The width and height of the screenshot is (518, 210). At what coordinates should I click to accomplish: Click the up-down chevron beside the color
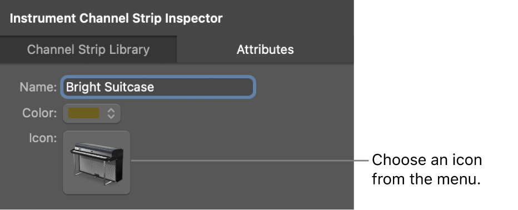[111, 113]
